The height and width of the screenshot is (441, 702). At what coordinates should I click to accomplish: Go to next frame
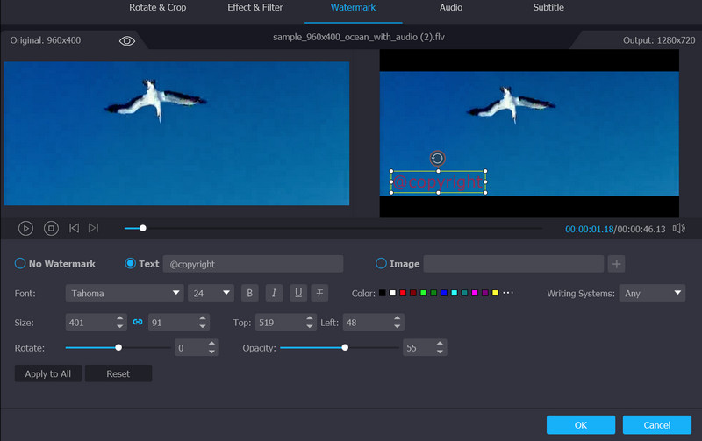pos(93,228)
